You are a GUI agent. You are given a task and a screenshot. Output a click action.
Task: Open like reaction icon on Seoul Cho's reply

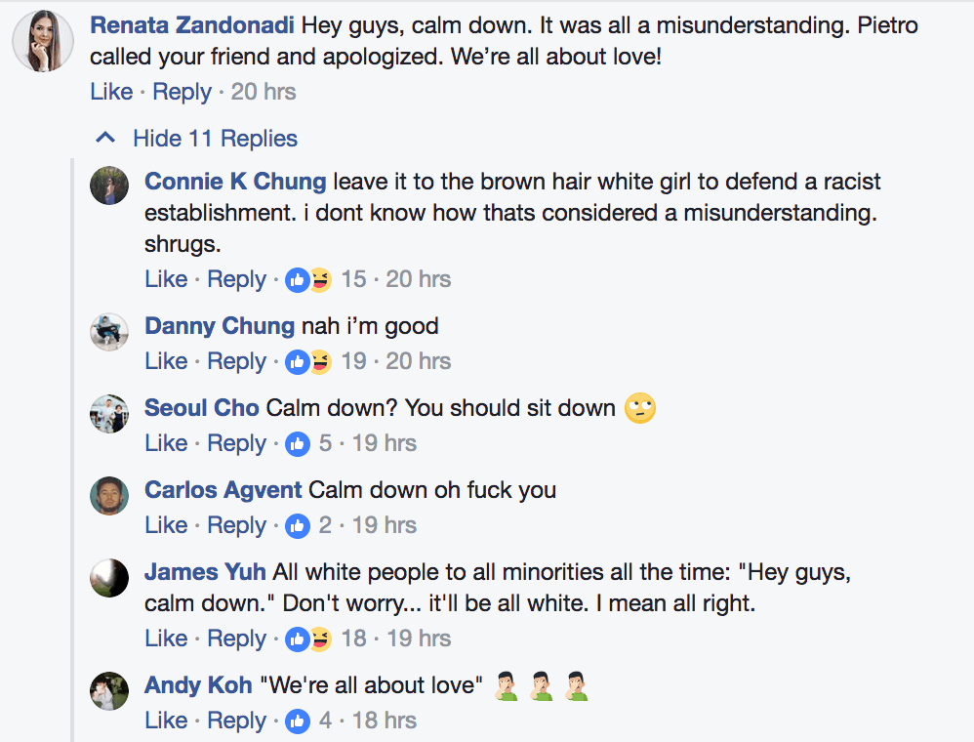coord(298,444)
